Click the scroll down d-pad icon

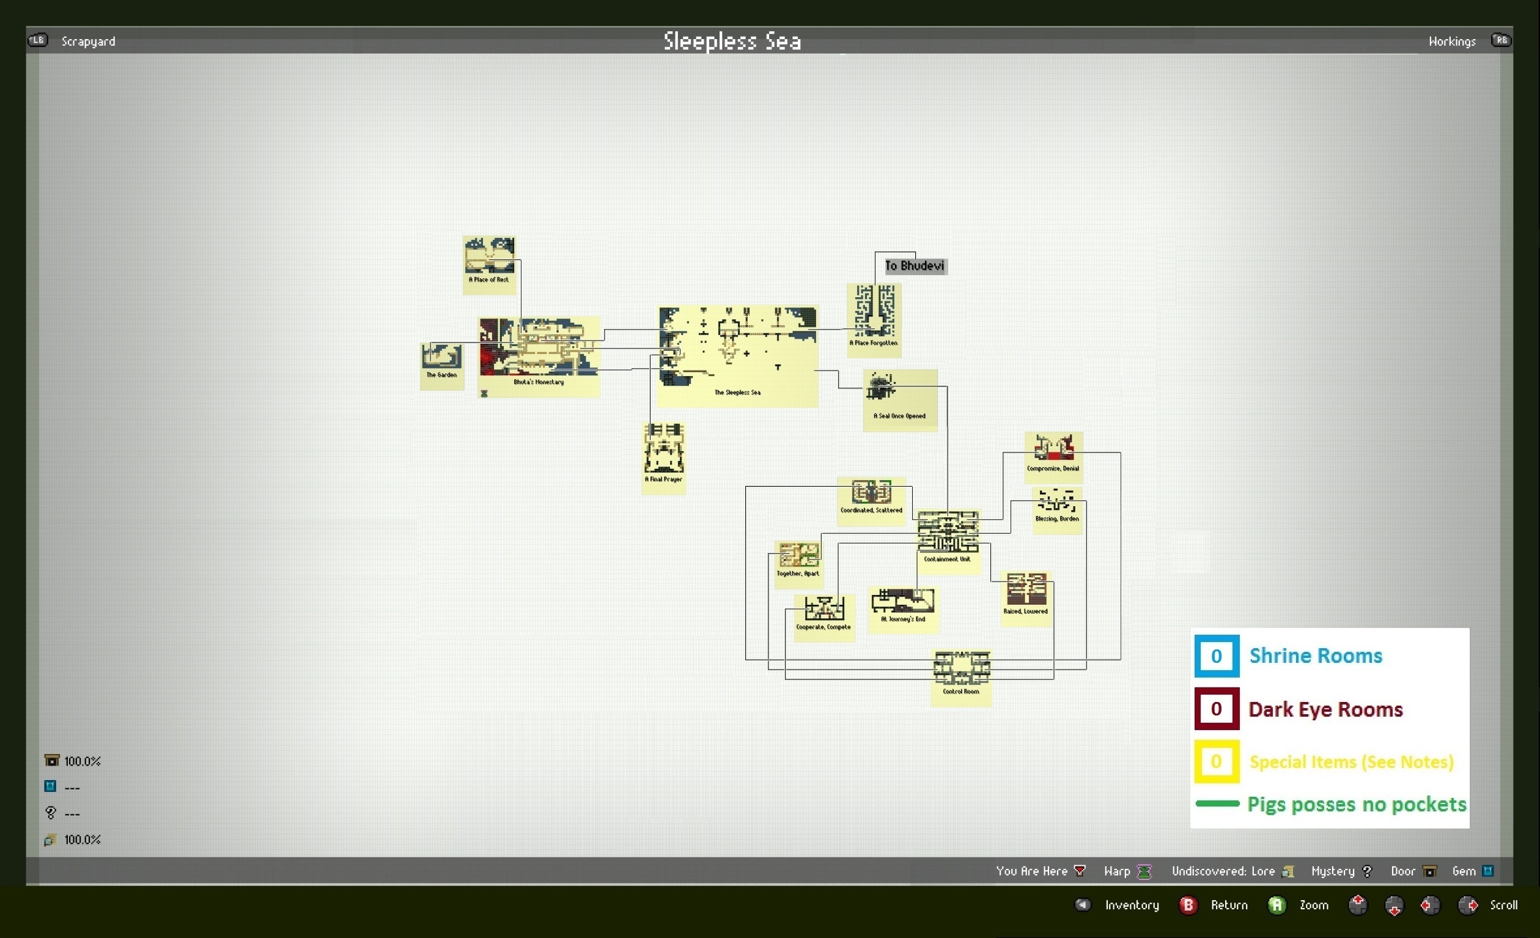pos(1394,905)
